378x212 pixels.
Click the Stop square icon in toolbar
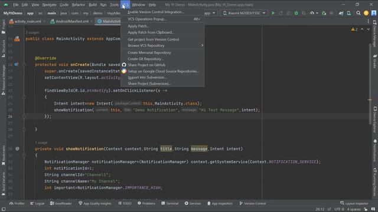tap(331, 13)
